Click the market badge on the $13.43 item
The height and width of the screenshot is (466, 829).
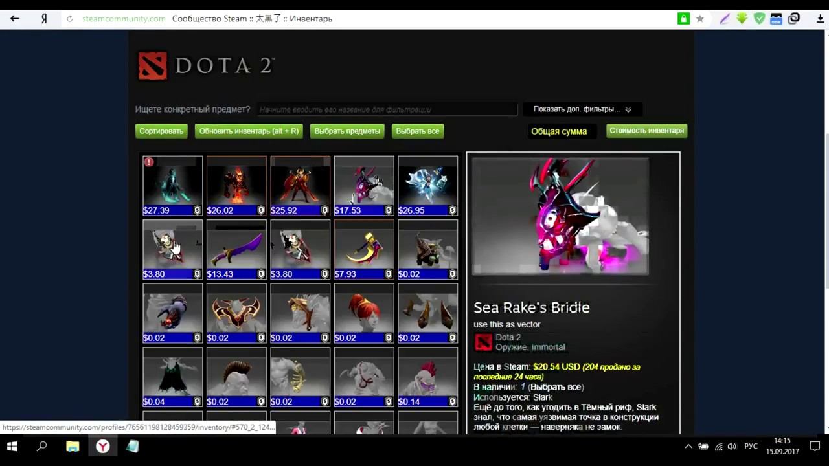(261, 274)
